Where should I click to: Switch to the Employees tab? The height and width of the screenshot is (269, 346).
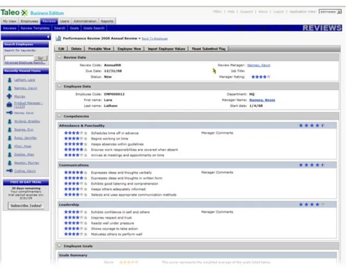click(x=30, y=21)
